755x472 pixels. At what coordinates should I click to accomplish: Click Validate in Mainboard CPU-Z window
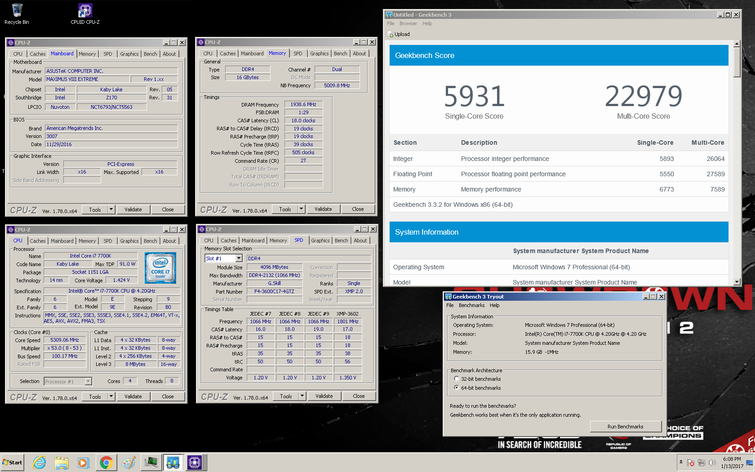pyautogui.click(x=133, y=209)
